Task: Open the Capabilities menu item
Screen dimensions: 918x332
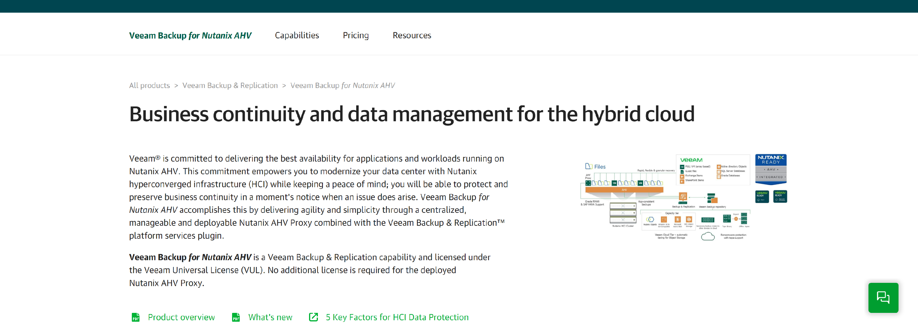Action: pyautogui.click(x=297, y=35)
